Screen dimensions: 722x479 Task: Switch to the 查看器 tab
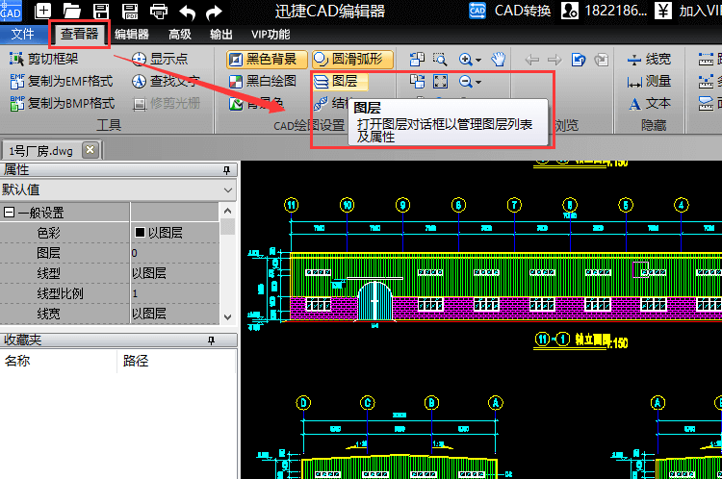pyautogui.click(x=79, y=34)
